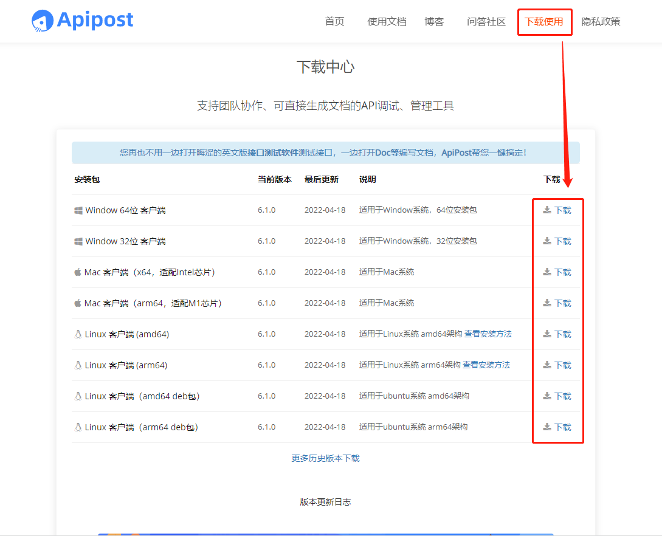Click 适用于Window系统，32位安装包 description
Screen dimensions: 662x536
418,241
